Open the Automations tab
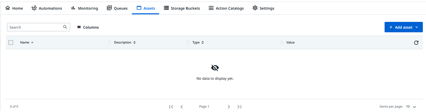The image size is (426, 112). point(47,8)
